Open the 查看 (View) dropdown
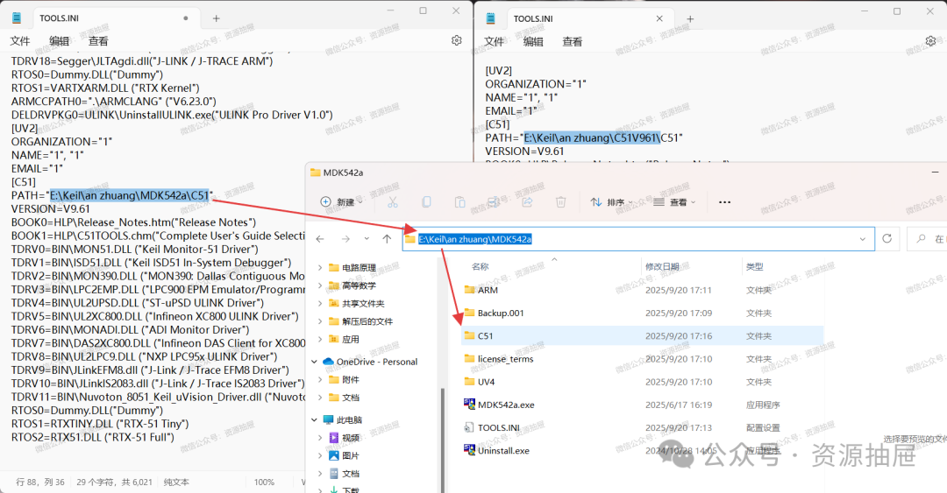 pos(674,202)
